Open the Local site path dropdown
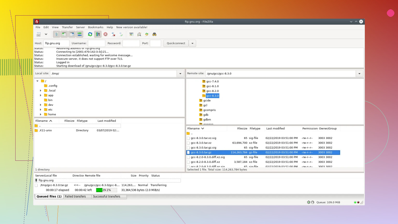The height and width of the screenshot is (224, 398). [180, 74]
